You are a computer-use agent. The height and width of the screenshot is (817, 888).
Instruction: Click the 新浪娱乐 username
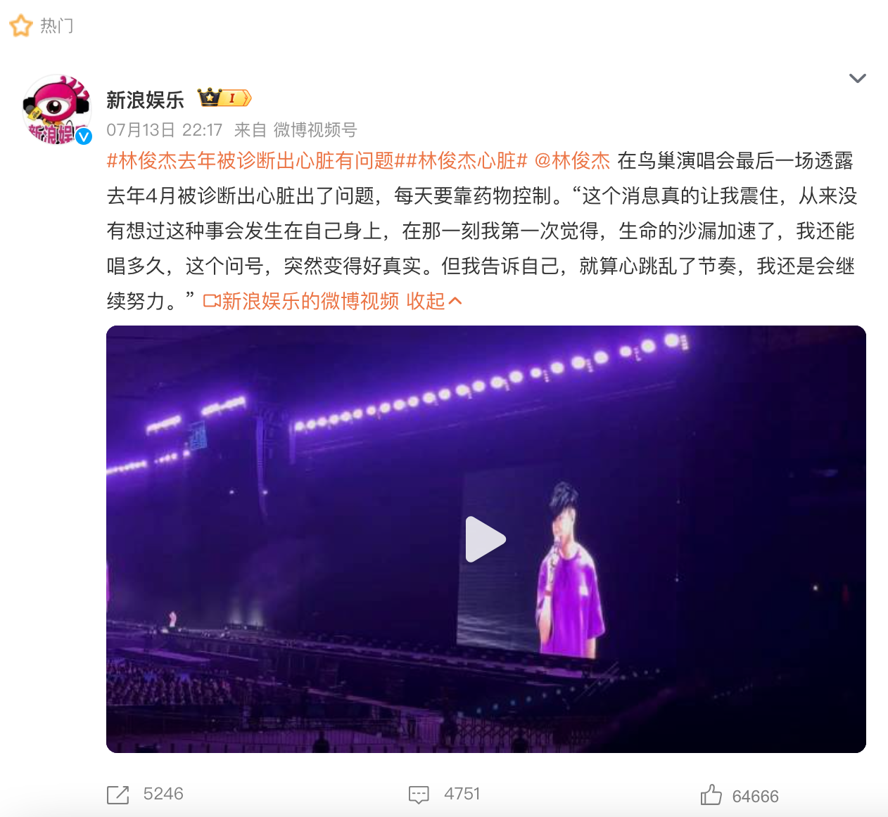coord(146,100)
